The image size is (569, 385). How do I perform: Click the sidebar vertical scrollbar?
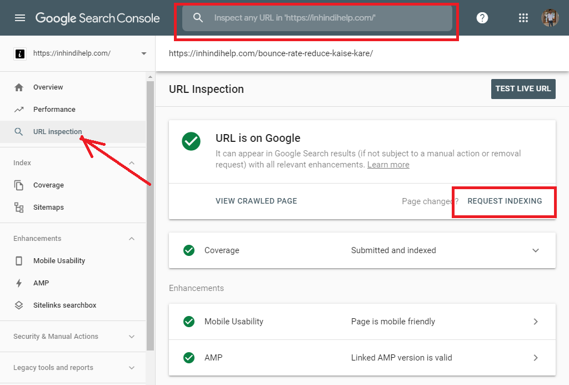tap(150, 216)
